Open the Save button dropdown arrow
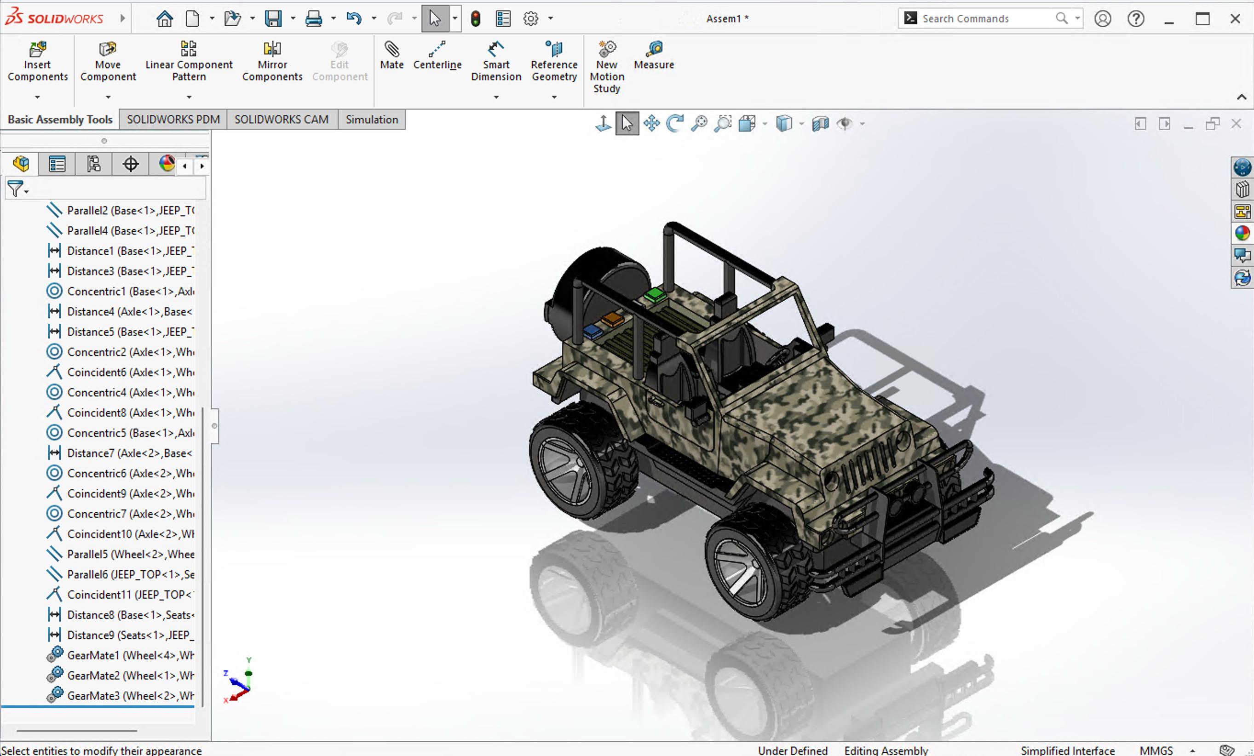This screenshot has height=756, width=1254. pos(293,19)
